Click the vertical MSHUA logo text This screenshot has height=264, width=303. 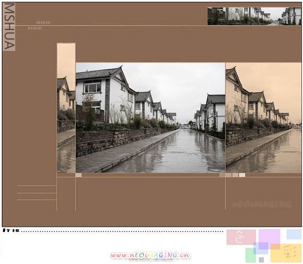(x=9, y=27)
